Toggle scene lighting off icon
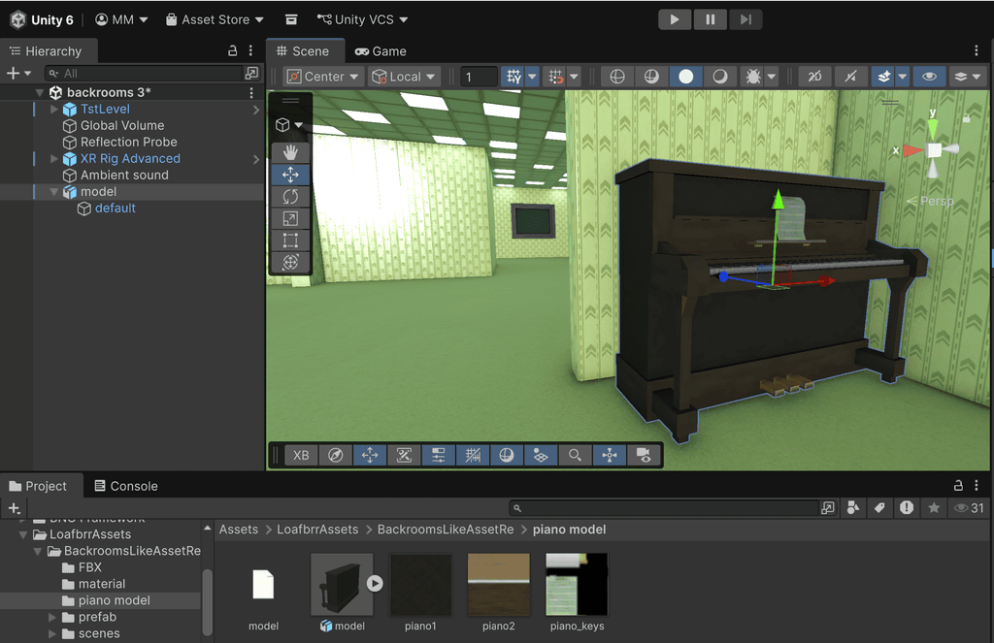The width and height of the screenshot is (994, 643). coord(850,77)
